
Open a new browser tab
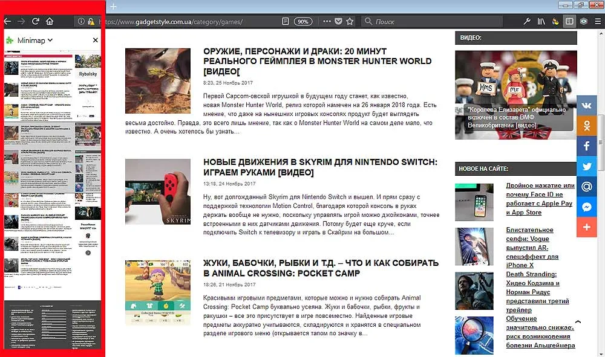pyautogui.click(x=113, y=7)
